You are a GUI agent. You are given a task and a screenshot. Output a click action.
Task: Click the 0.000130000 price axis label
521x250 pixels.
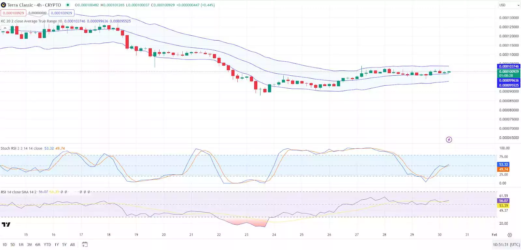[x=509, y=18]
